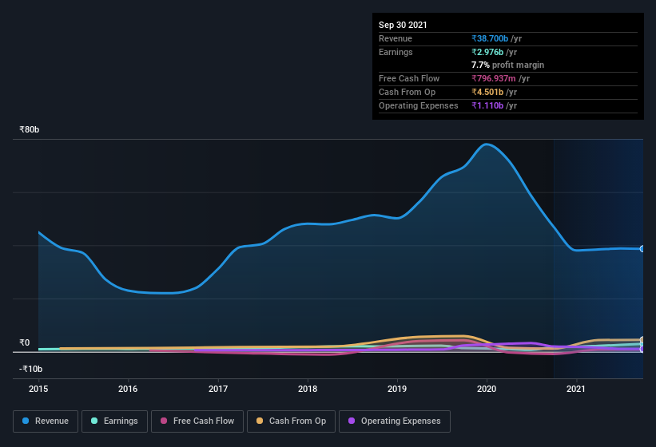Toggle the Operating Expenses legend button
Image resolution: width=656 pixels, height=447 pixels.
pos(395,421)
